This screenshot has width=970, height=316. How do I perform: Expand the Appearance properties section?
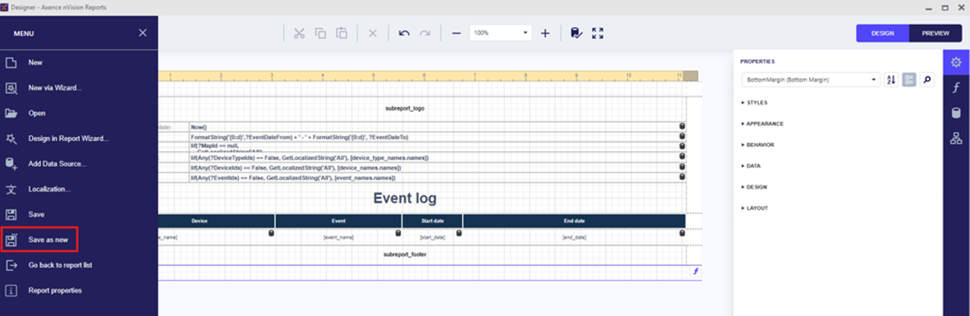(764, 123)
